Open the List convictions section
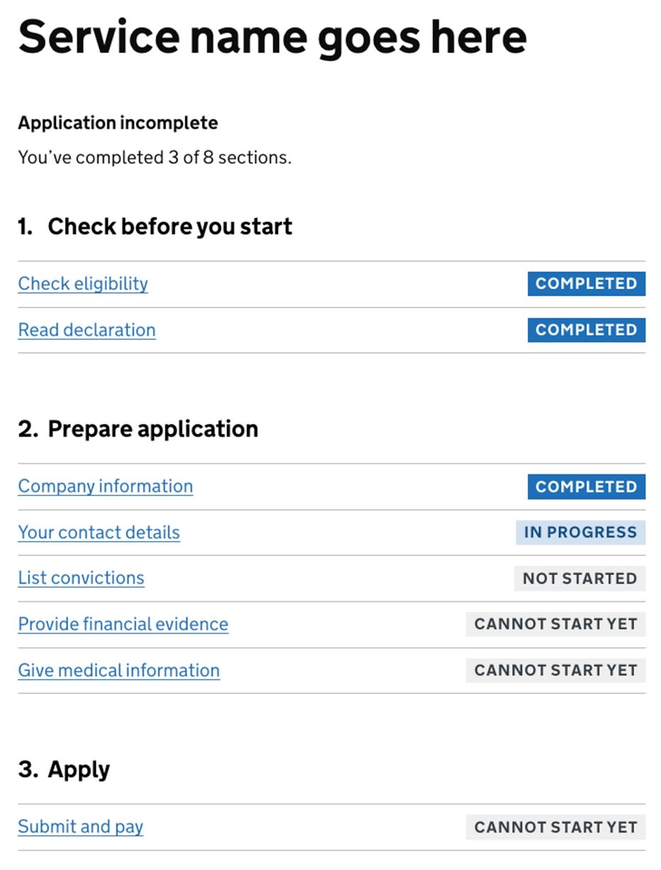The width and height of the screenshot is (661, 870). click(81, 579)
